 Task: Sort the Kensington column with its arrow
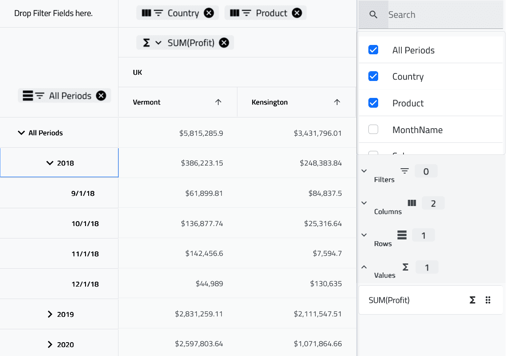click(337, 102)
